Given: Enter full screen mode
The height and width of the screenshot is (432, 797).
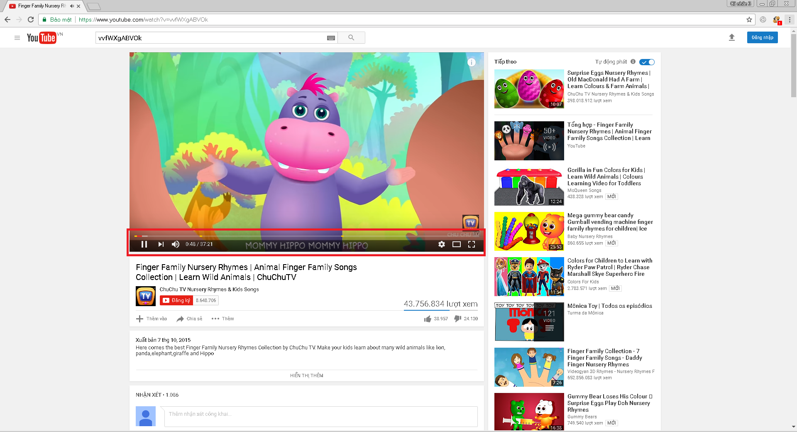Looking at the screenshot, I should pos(472,244).
